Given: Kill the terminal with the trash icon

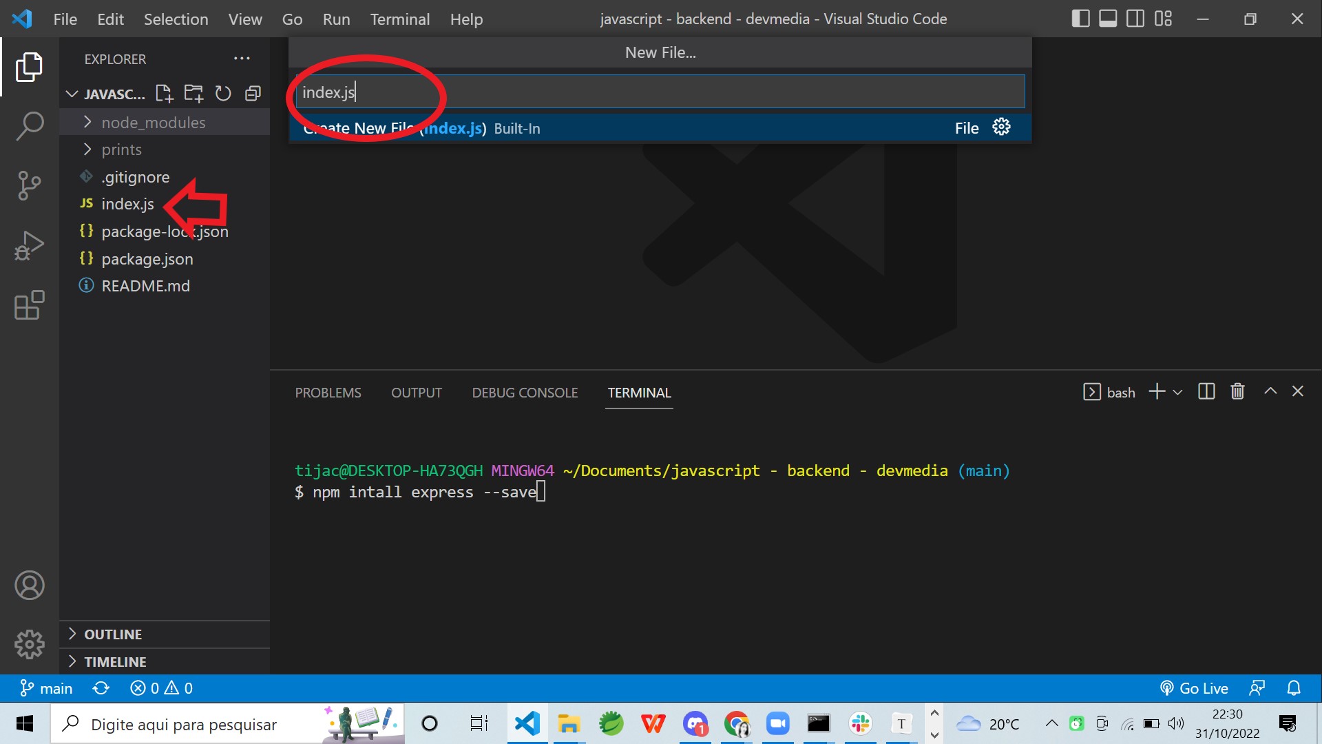Looking at the screenshot, I should (x=1237, y=391).
